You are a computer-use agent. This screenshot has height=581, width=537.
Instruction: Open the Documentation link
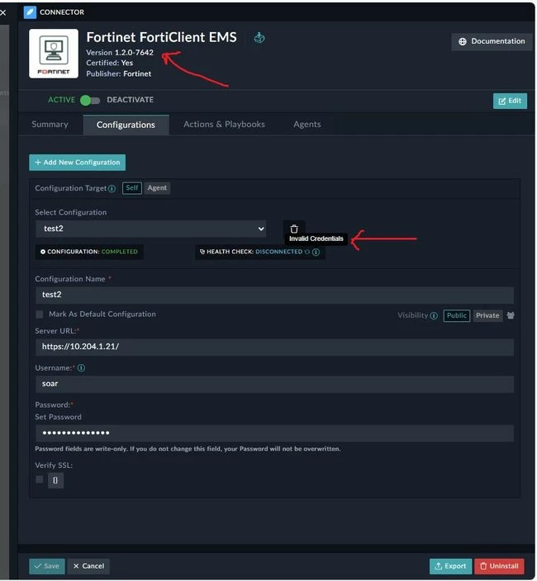492,41
